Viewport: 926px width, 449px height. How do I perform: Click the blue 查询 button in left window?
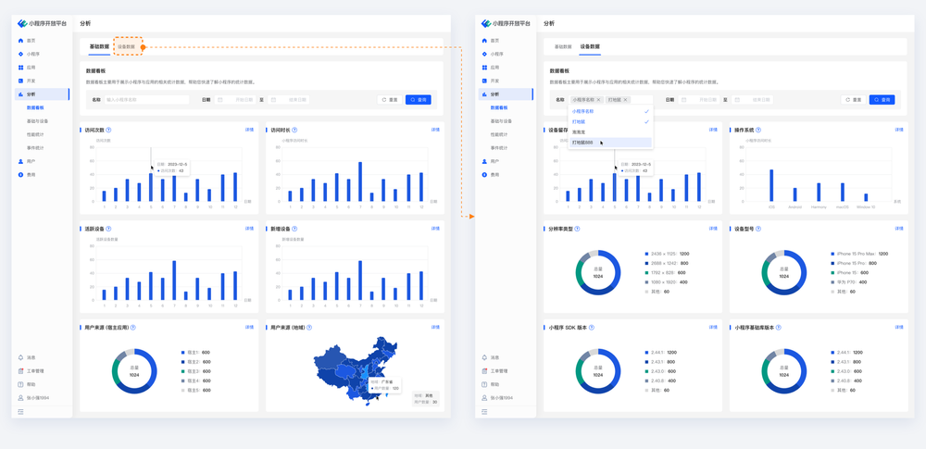(x=419, y=100)
